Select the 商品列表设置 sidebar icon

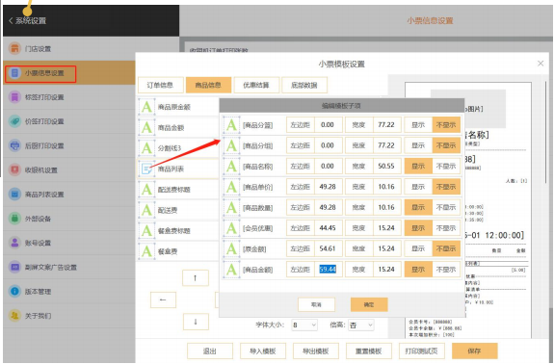[14, 194]
